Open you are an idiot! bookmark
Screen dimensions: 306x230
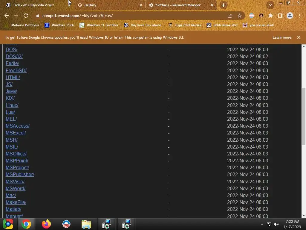pyautogui.click(x=258, y=25)
